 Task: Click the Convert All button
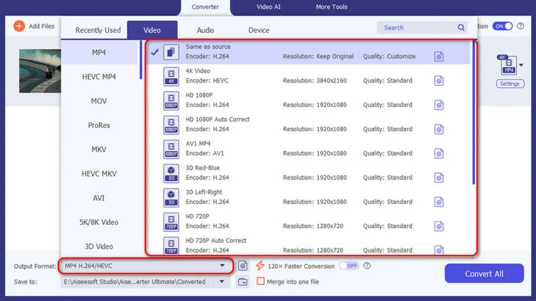pyautogui.click(x=484, y=273)
